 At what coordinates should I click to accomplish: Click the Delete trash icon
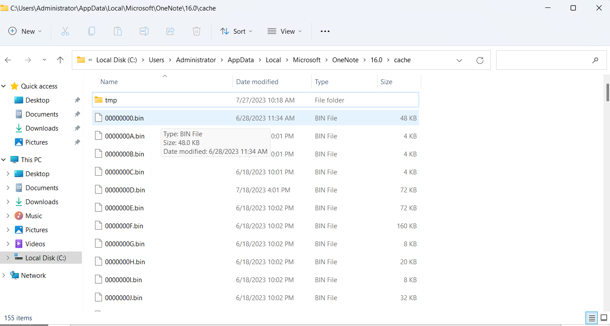[x=197, y=31]
